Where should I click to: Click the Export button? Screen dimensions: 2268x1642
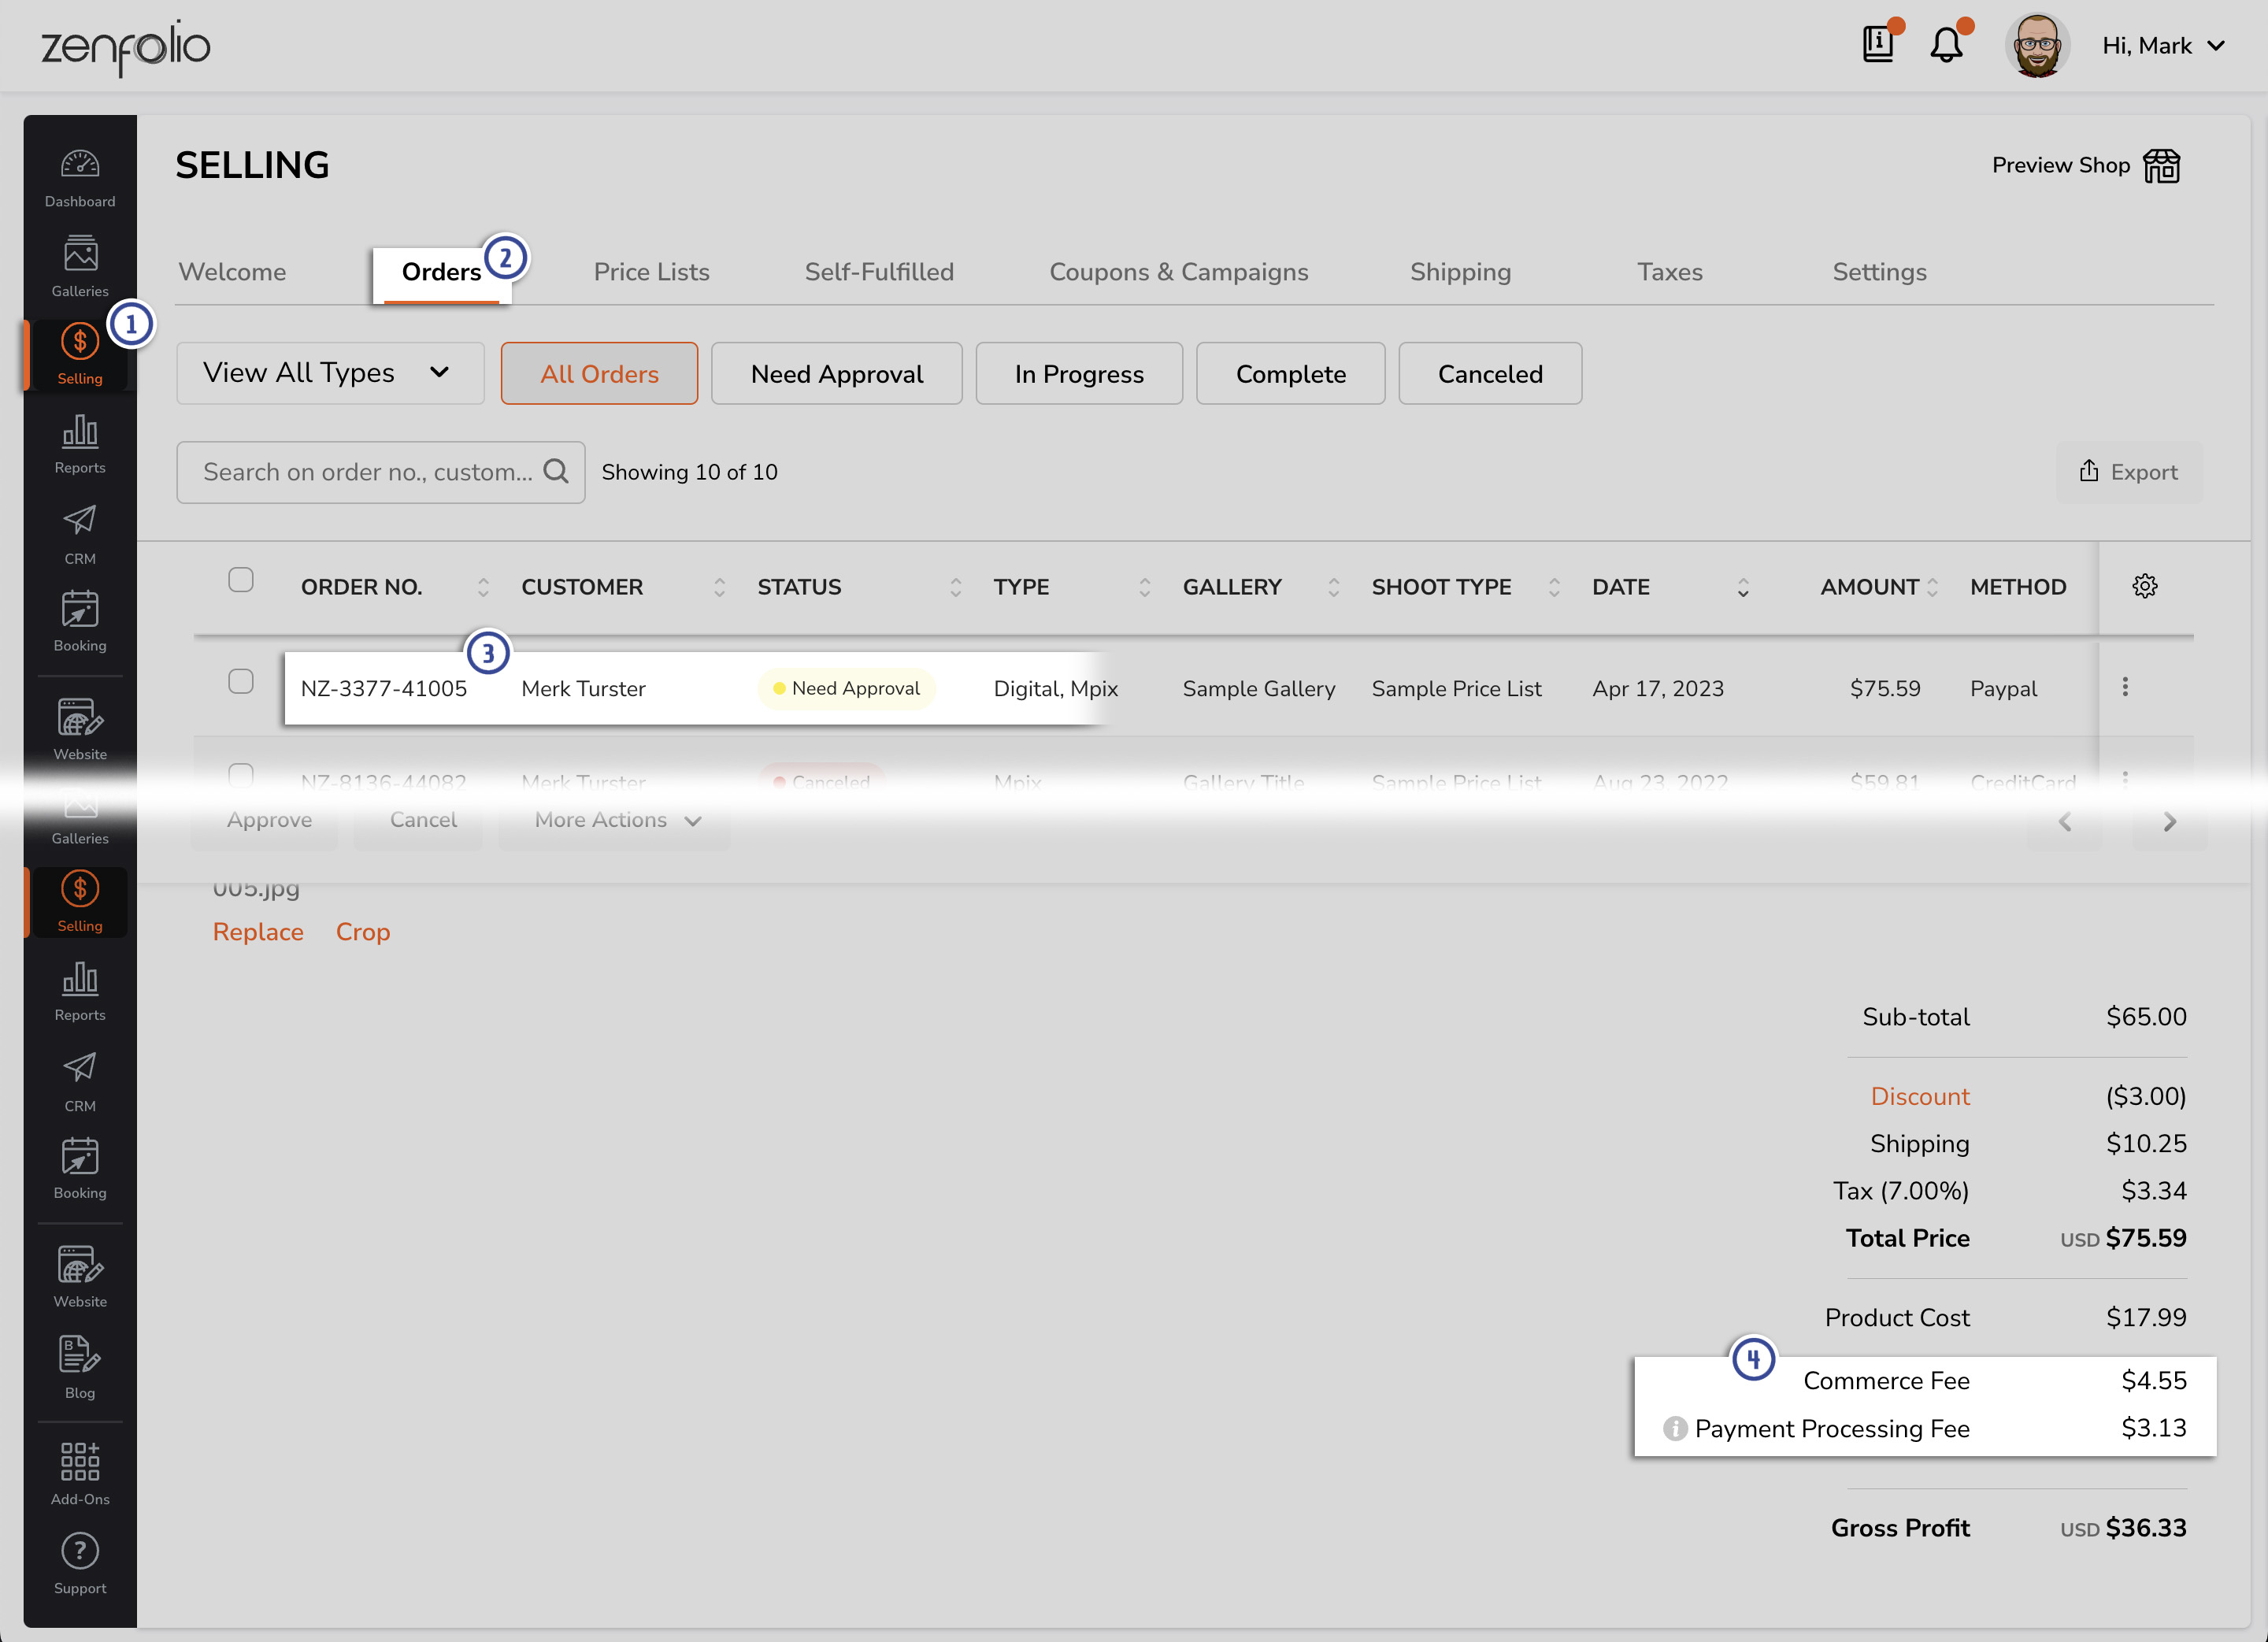[2129, 472]
